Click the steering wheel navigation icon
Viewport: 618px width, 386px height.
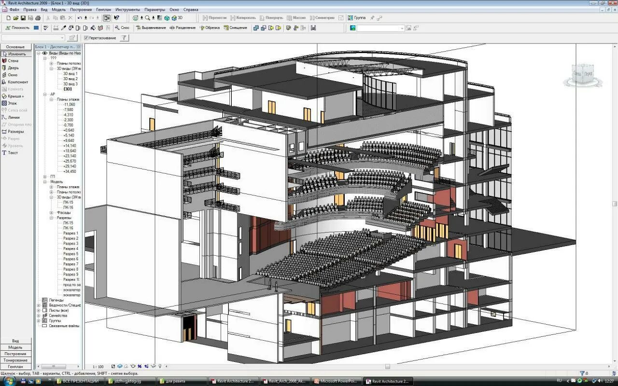tap(135, 18)
